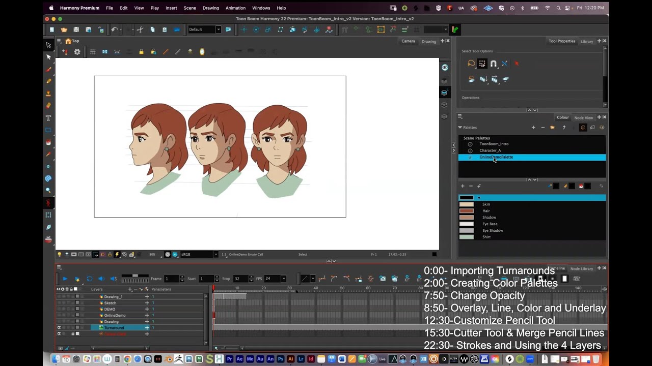Click the Cut scissors icon
This screenshot has height=366, width=652.
coord(140,29)
